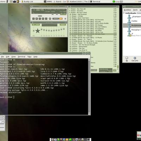Select highlighted track '09 Safe Place'
The height and width of the screenshot is (141, 141).
93,34
